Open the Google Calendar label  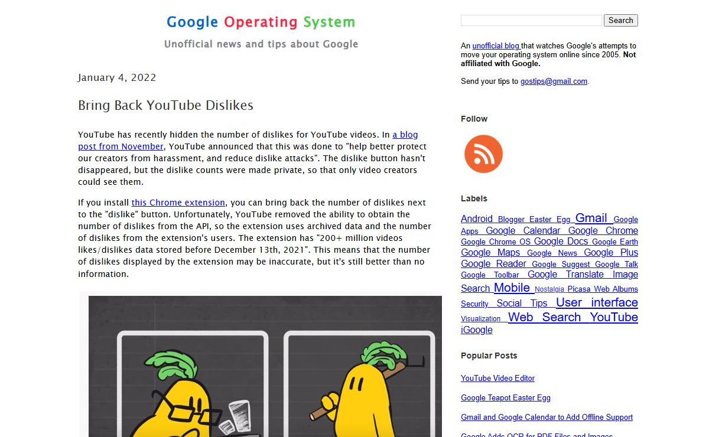pyautogui.click(x=523, y=230)
